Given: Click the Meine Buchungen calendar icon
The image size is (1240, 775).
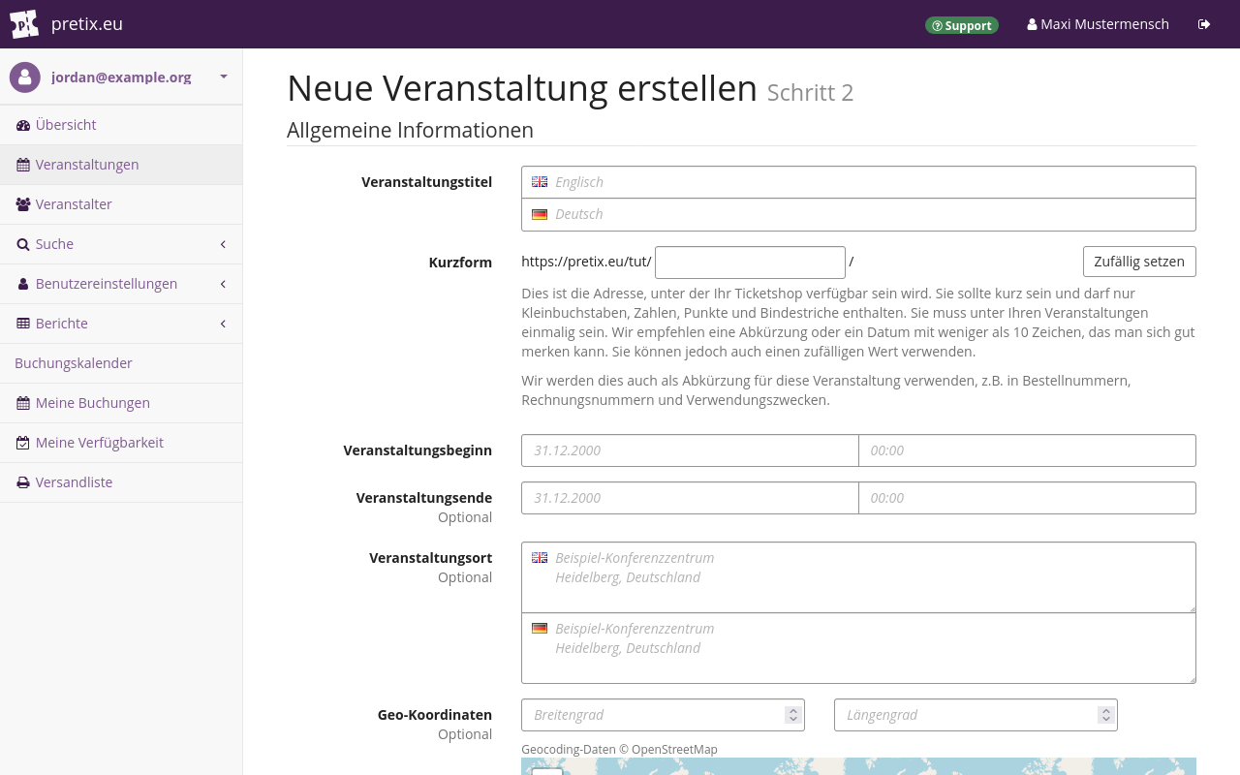Looking at the screenshot, I should pos(23,403).
